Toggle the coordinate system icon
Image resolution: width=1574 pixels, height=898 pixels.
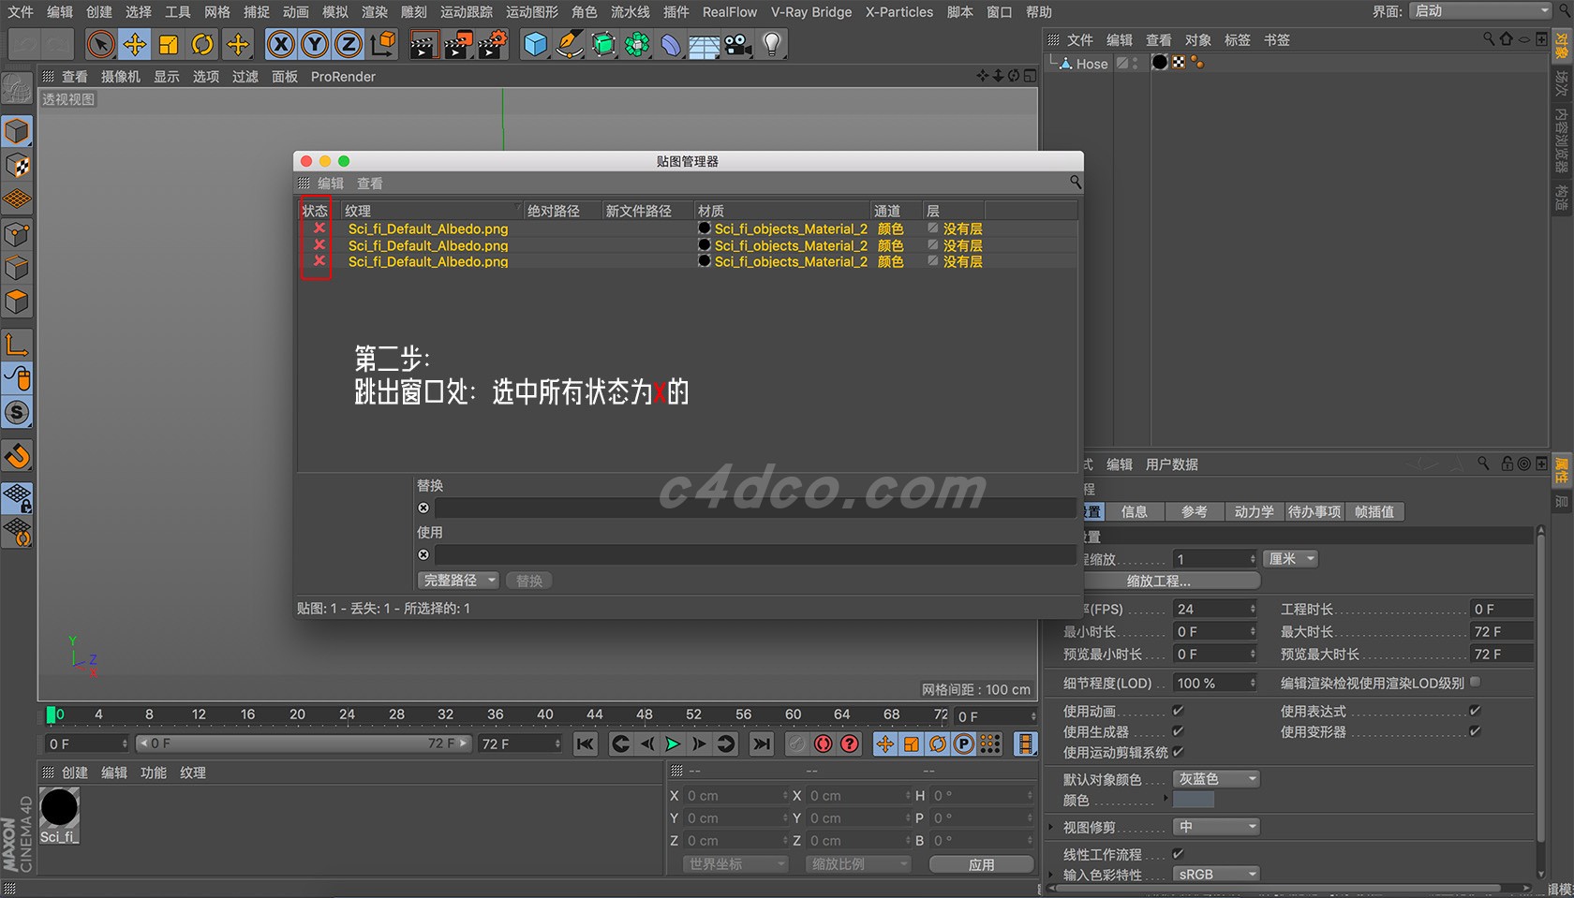382,44
